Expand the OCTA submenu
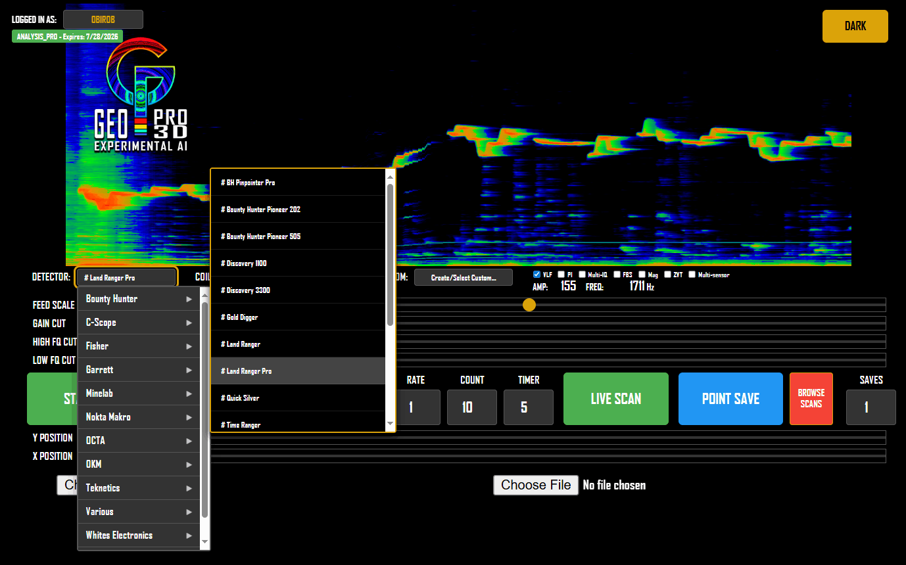The width and height of the screenshot is (906, 565). click(x=139, y=441)
